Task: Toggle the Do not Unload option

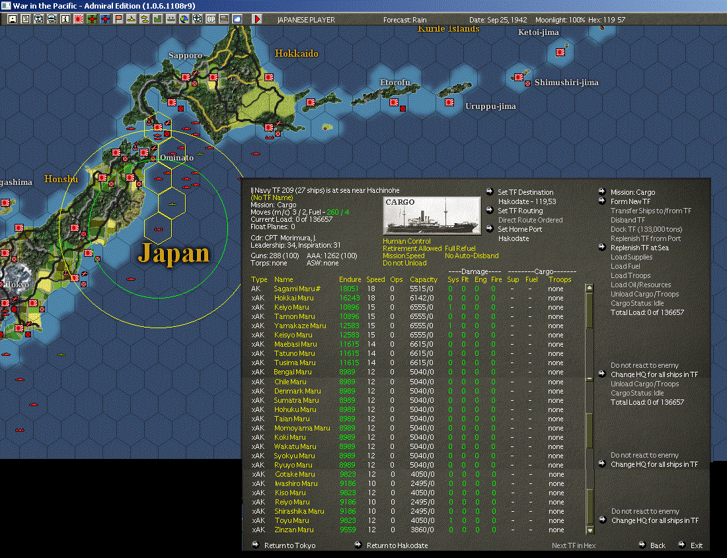Action: coord(404,263)
